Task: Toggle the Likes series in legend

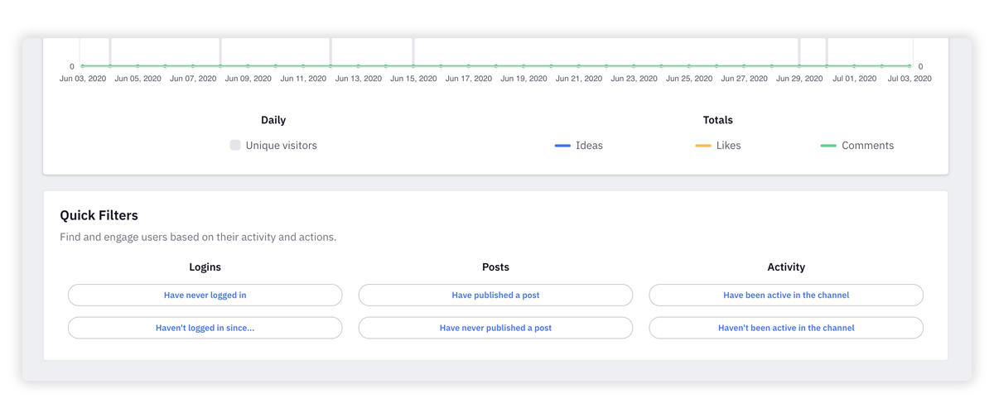Action: (x=718, y=145)
